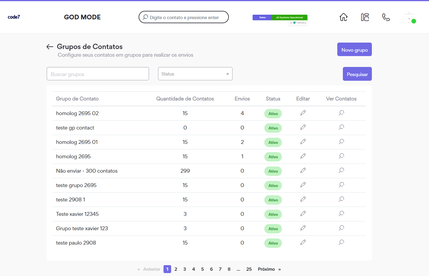View contacts of teste gp contact
This screenshot has width=429, height=276.
(x=341, y=127)
